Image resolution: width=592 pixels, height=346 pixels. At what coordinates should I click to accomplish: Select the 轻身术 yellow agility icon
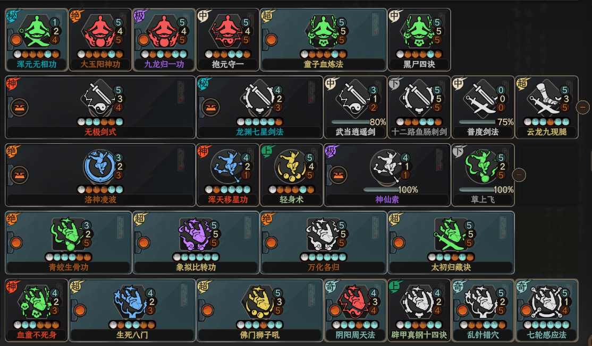pos(291,166)
